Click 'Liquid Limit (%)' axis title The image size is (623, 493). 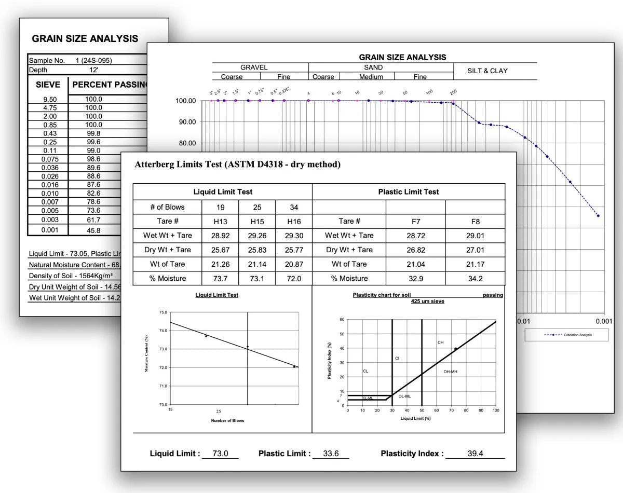(415, 418)
